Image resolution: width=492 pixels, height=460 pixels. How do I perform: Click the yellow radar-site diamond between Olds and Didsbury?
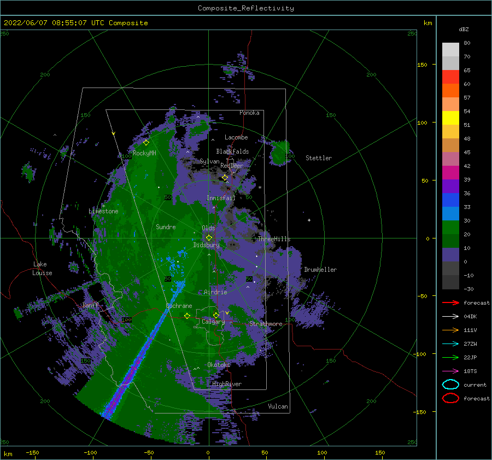click(209, 238)
